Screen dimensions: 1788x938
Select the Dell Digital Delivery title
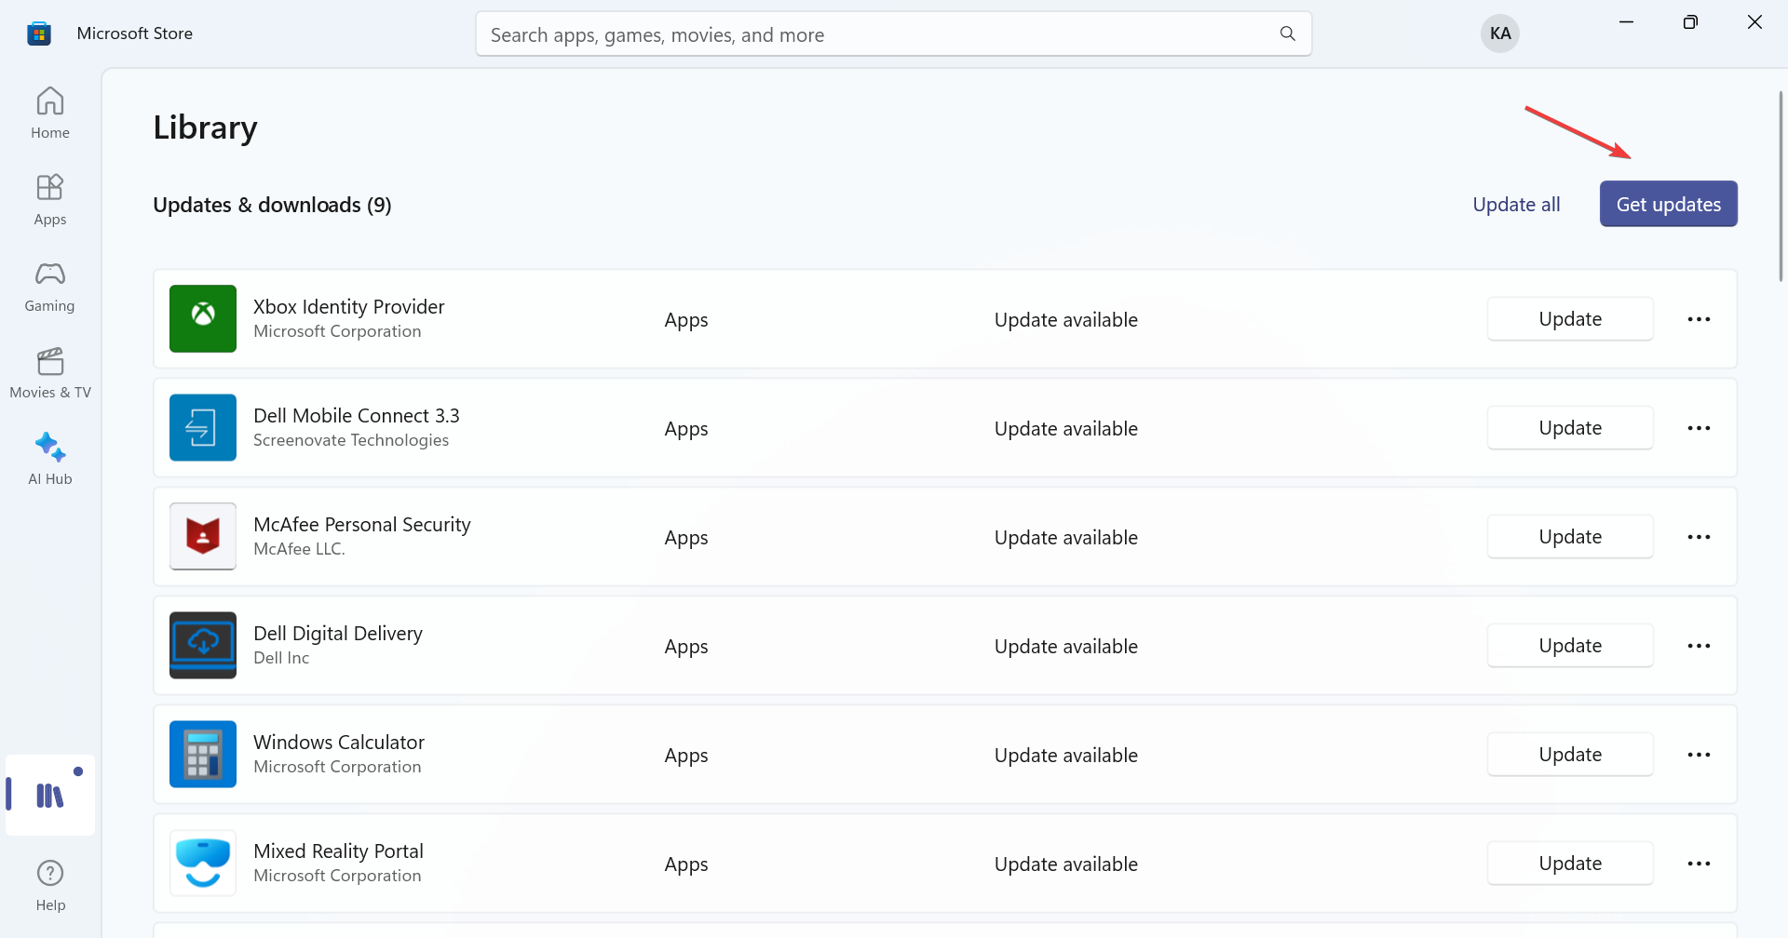point(338,633)
